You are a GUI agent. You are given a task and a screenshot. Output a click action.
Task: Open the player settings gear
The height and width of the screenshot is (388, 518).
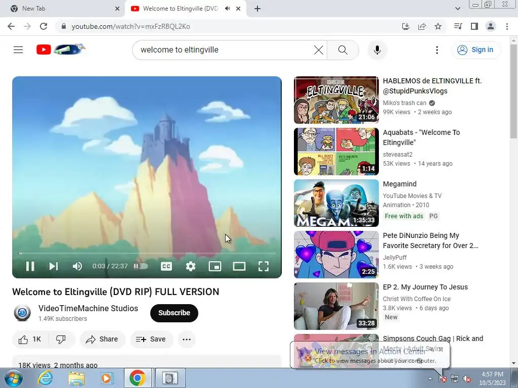pos(191,266)
